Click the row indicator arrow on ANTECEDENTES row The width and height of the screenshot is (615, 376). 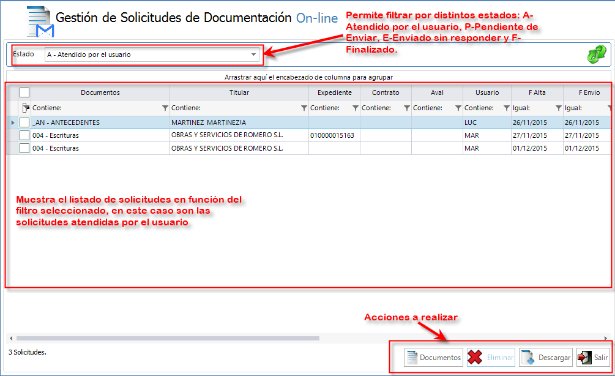point(13,122)
